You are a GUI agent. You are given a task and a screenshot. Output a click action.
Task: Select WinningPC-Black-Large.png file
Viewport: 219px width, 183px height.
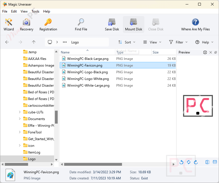click(118, 58)
